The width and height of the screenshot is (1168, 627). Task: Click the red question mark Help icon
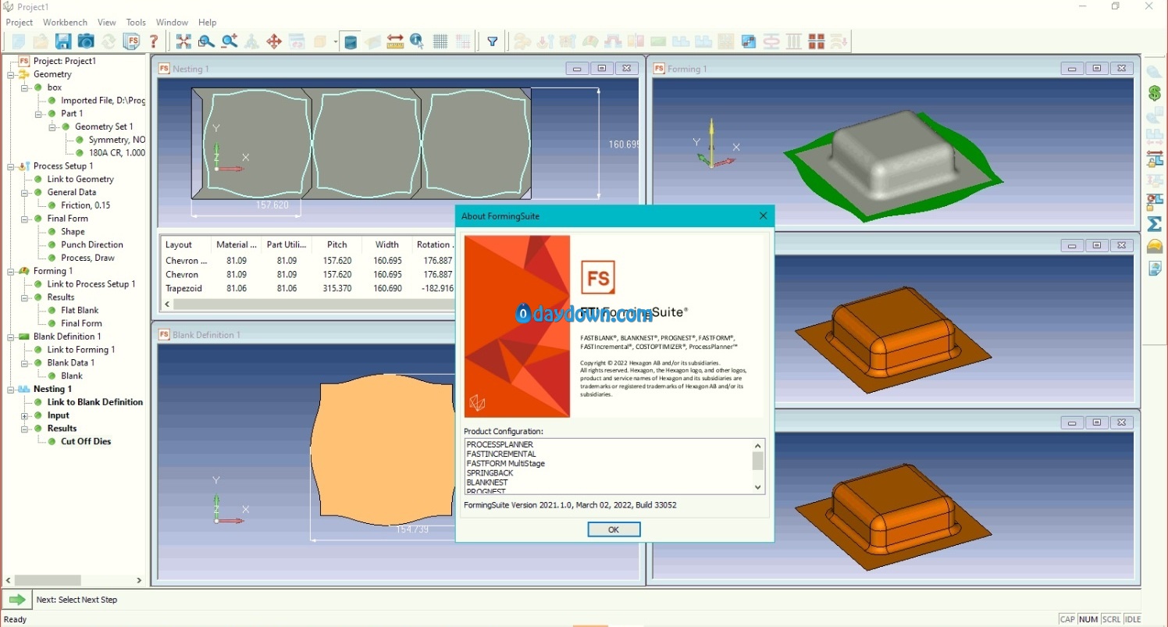[x=154, y=41]
